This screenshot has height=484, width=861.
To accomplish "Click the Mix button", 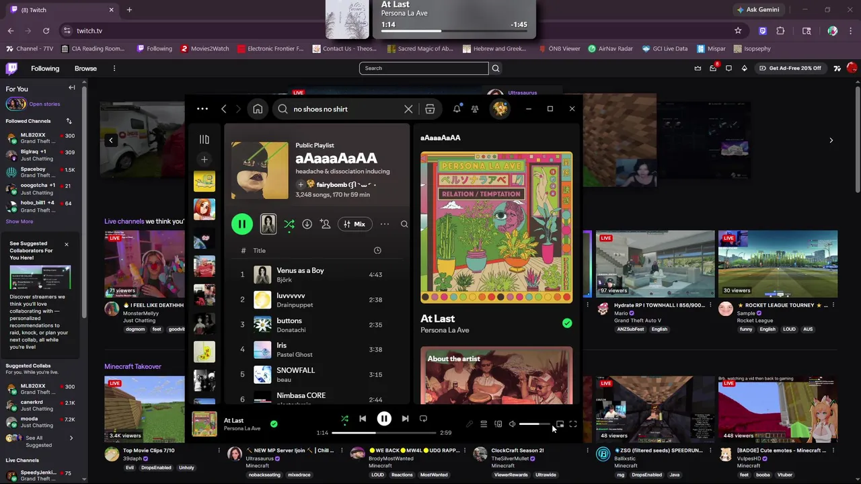I will 354,224.
